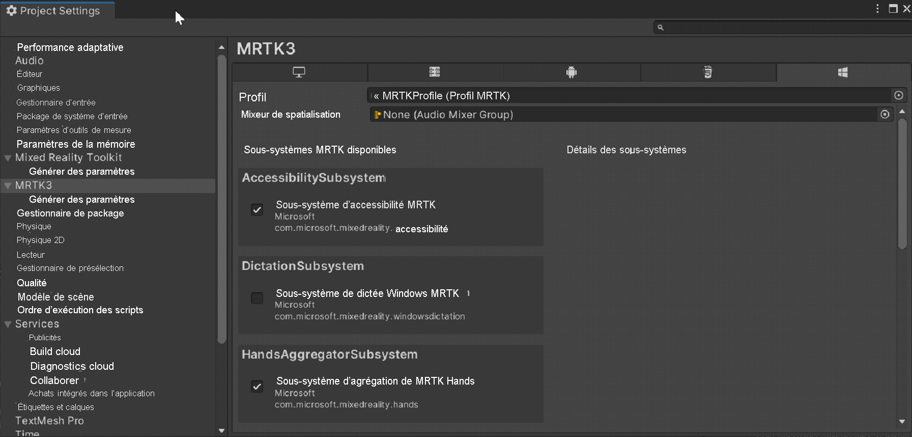
Task: Open Collaborer service settings
Action: coord(54,380)
